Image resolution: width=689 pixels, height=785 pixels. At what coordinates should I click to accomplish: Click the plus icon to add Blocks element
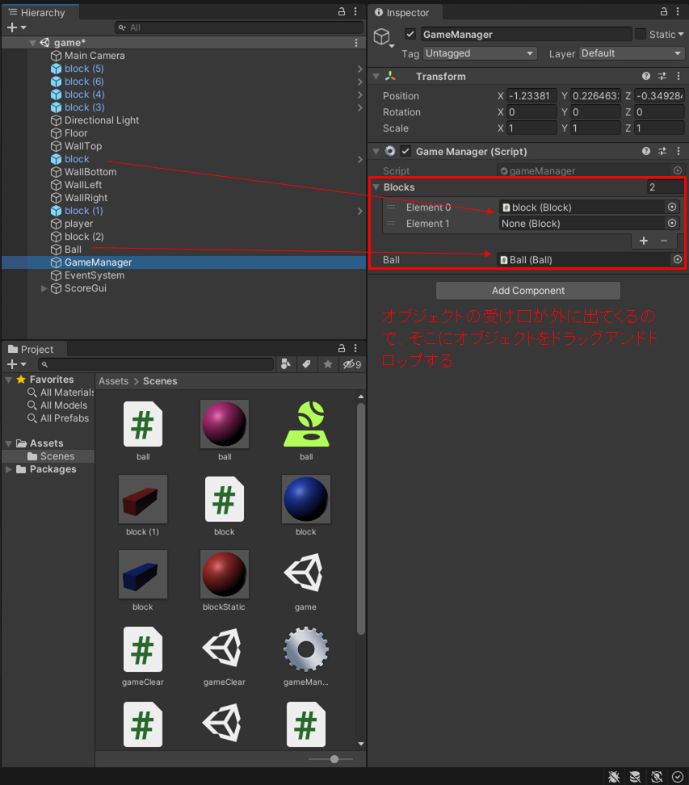[x=644, y=241]
